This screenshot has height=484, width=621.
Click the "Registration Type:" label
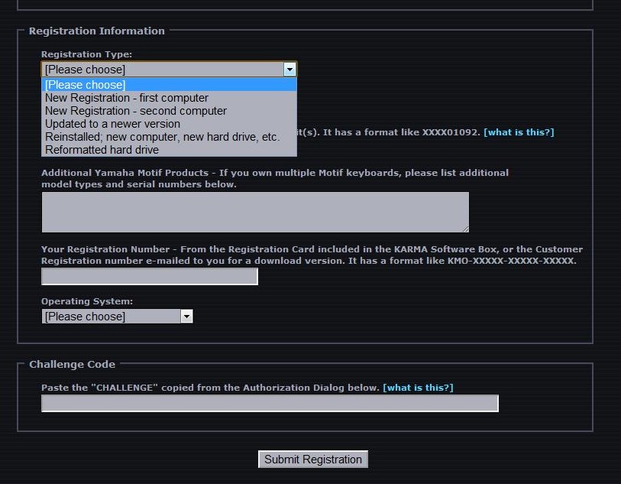click(86, 55)
